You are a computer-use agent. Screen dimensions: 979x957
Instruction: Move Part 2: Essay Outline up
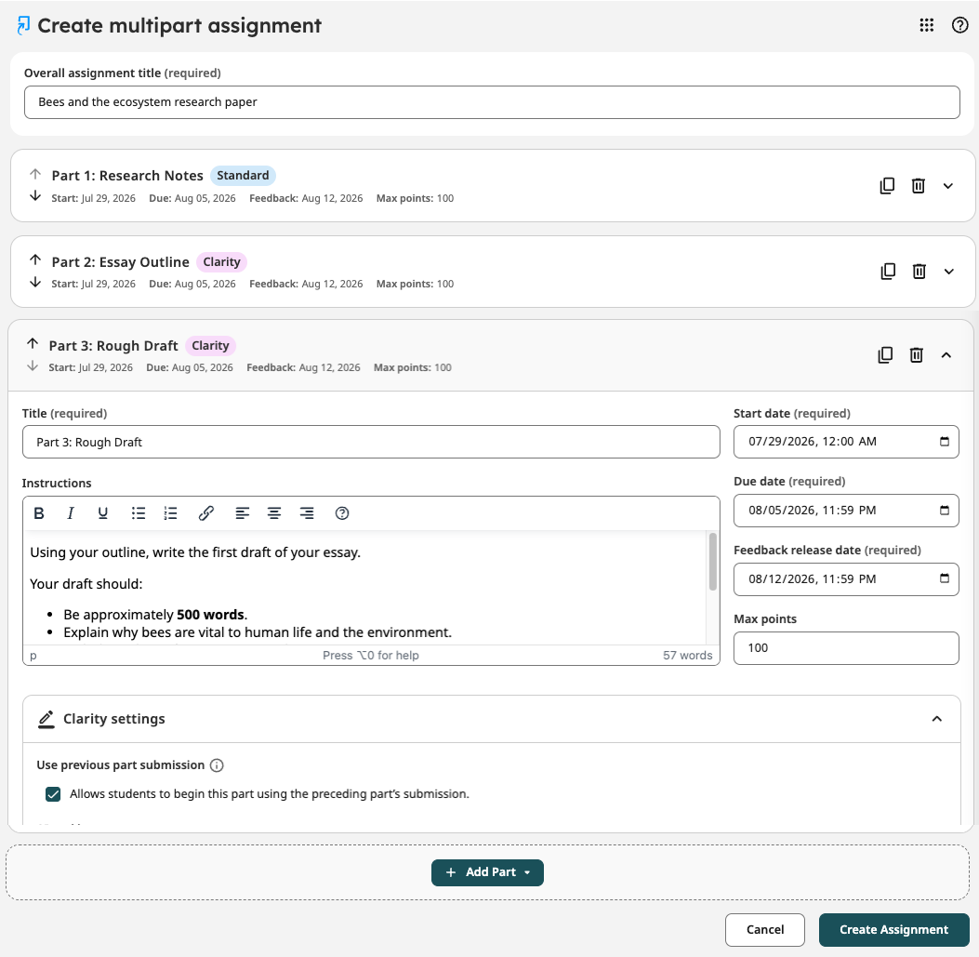coord(35,259)
